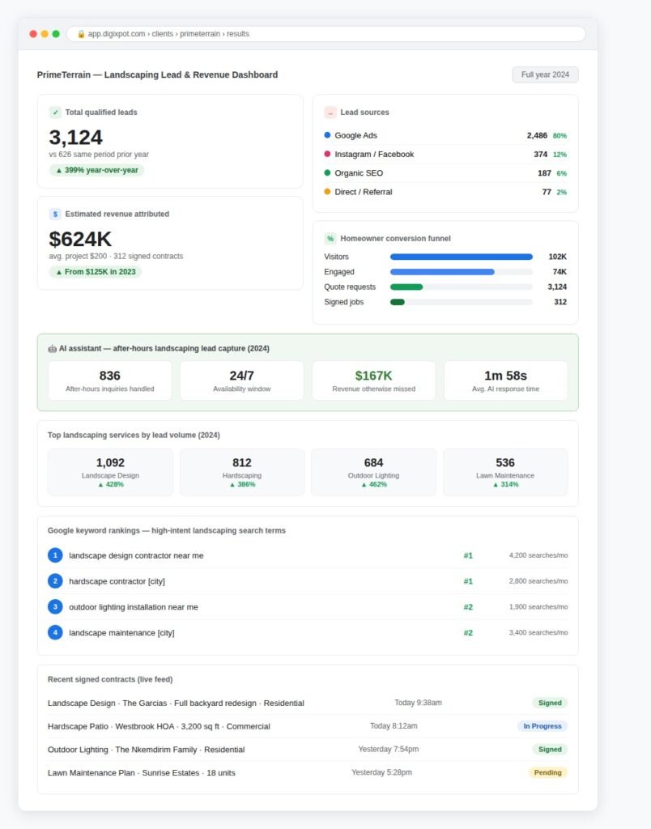
Task: Select the number 1 keyword rank badge
Action: click(x=55, y=555)
